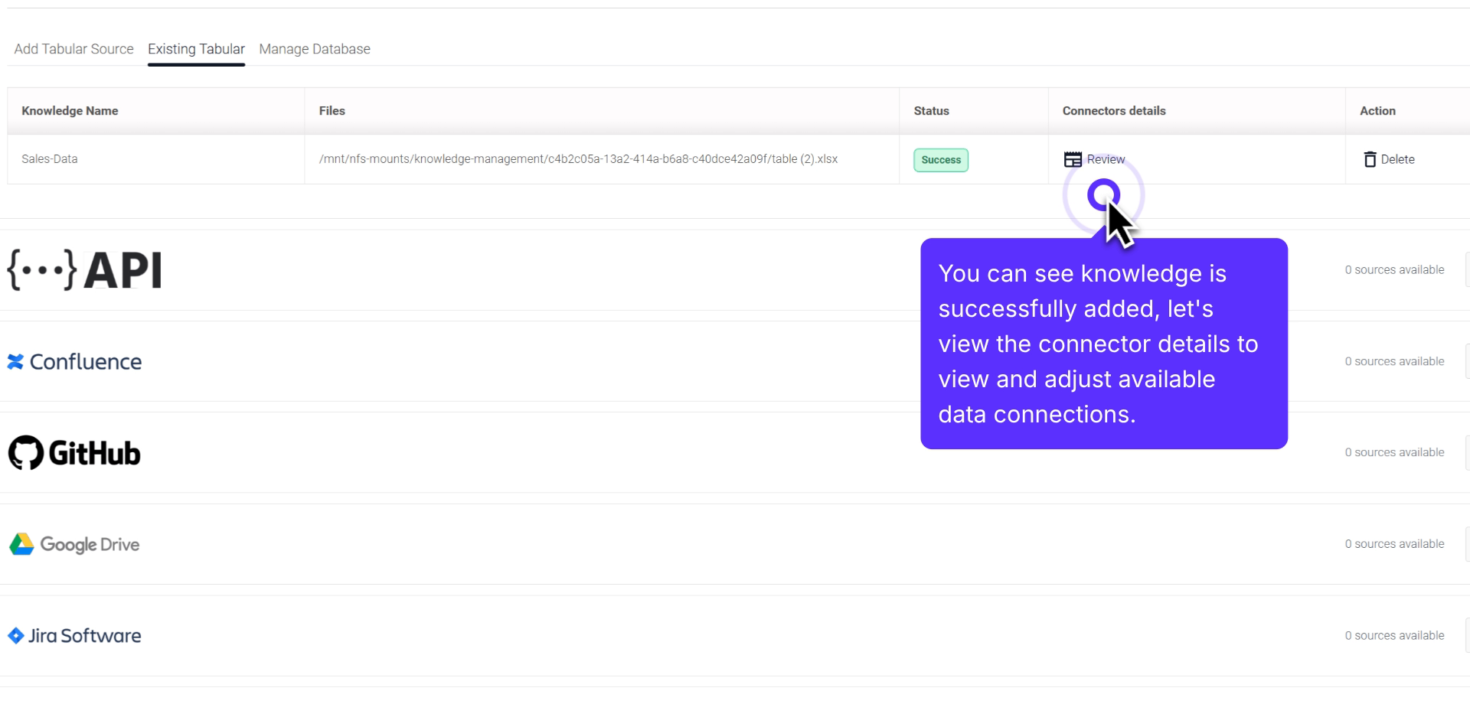
Task: Open the Manage Database tab
Action: point(314,49)
